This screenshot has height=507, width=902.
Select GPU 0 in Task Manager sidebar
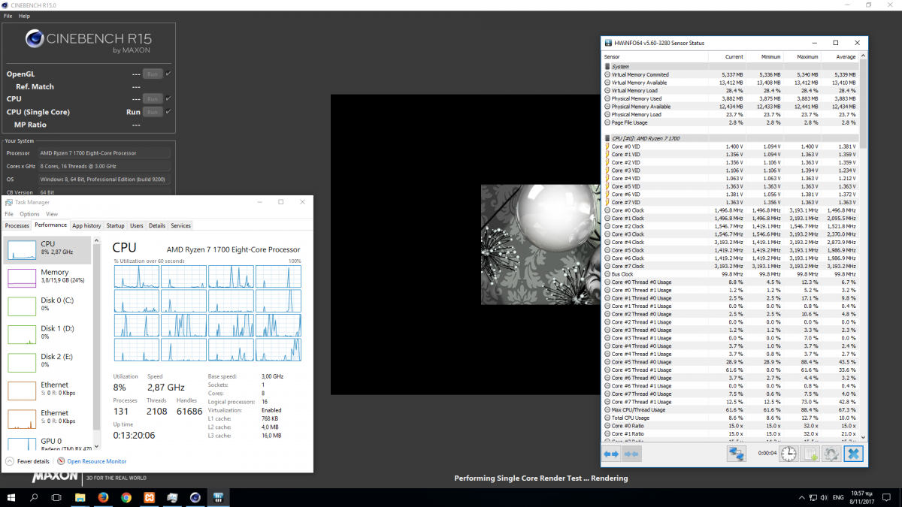[x=48, y=445]
